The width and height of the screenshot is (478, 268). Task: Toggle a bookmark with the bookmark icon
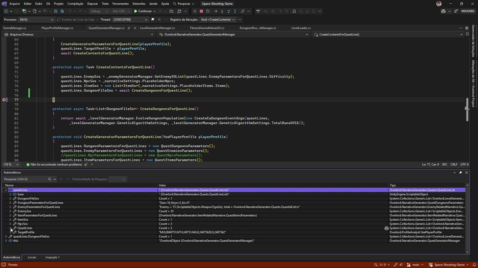coord(294,11)
